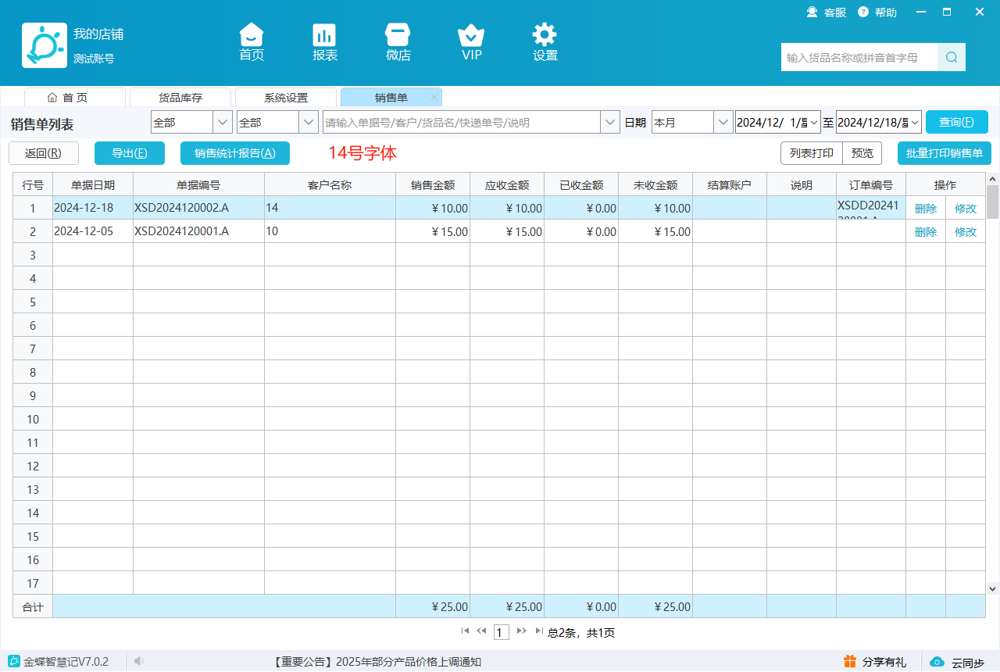The height and width of the screenshot is (672, 1000).
Task: Switch to the 首页 tab
Action: [75, 97]
